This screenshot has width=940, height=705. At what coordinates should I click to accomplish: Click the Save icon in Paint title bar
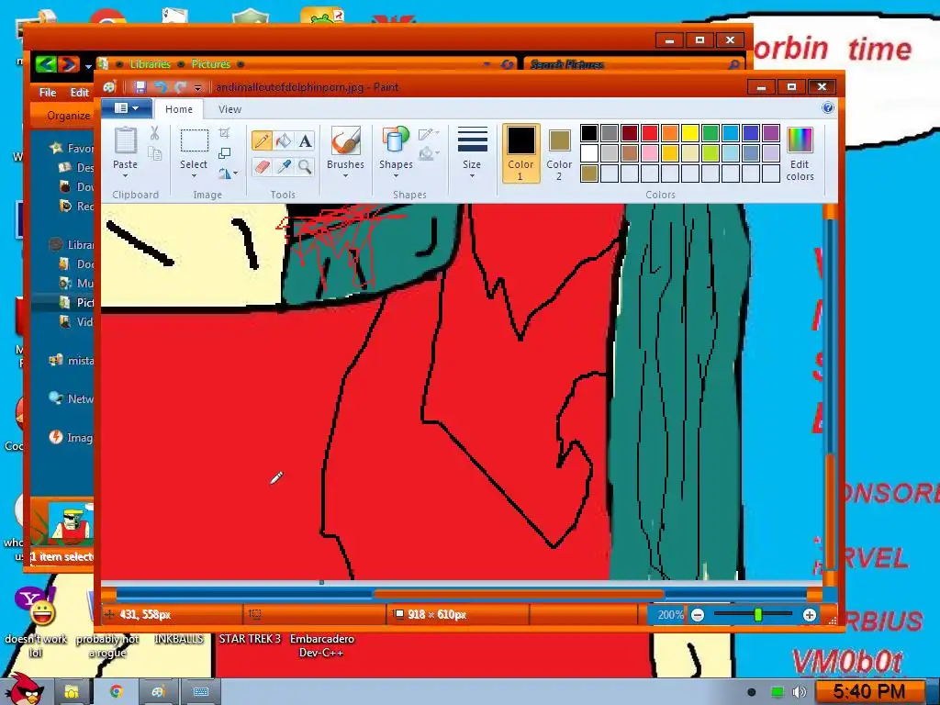(x=140, y=87)
